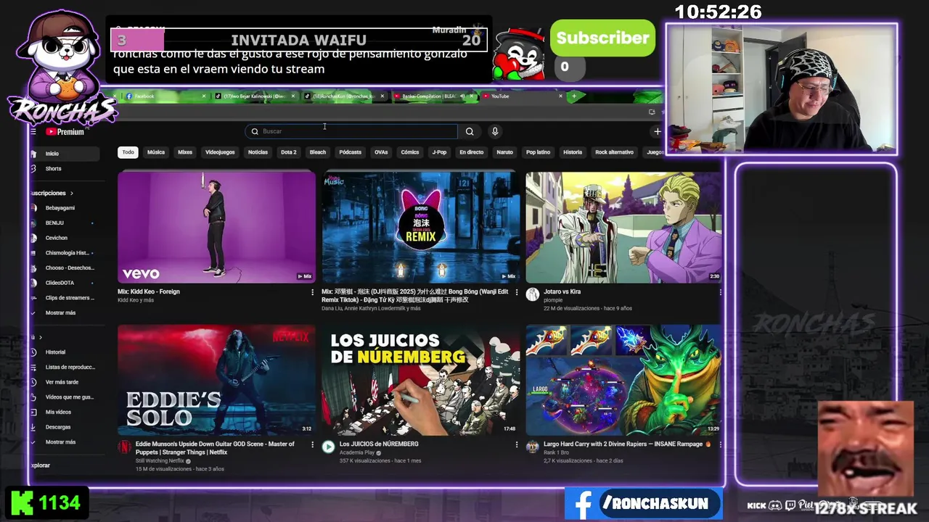Start voice search with microphone icon

[x=495, y=131]
